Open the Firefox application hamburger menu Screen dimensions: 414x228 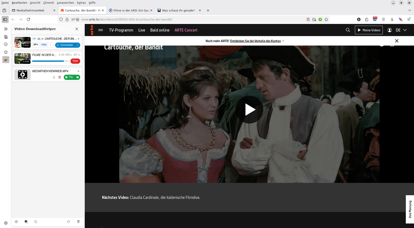(x=409, y=19)
